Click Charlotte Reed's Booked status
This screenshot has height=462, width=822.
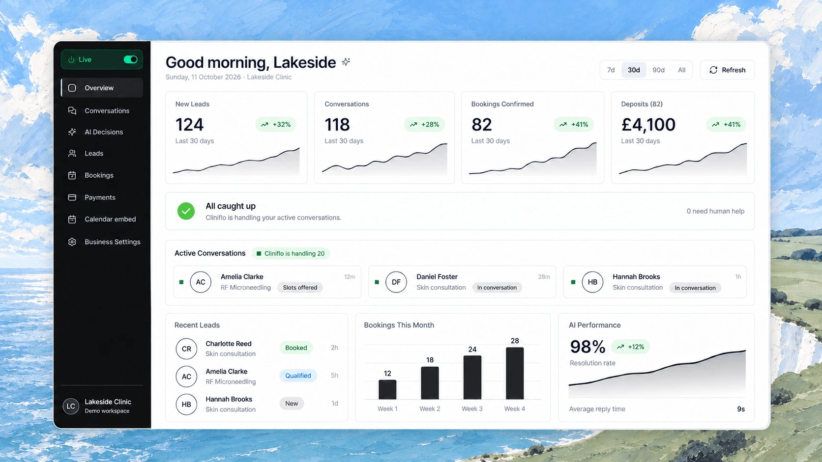296,348
